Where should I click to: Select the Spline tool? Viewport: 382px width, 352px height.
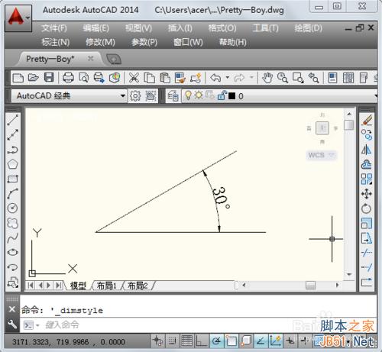pos(12,237)
